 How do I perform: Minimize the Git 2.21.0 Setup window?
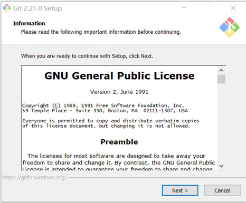(x=184, y=8)
